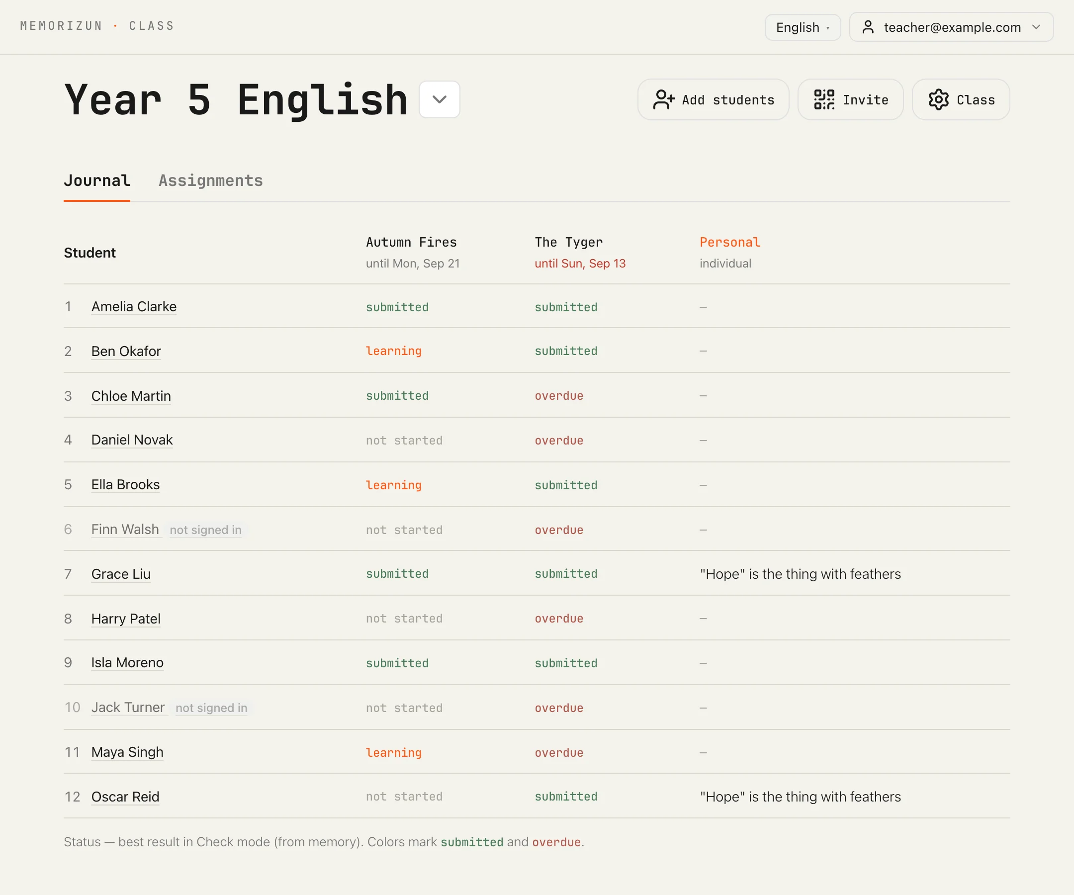The image size is (1074, 895).
Task: Click Maya Singh's 'learning' status
Action: (x=394, y=753)
